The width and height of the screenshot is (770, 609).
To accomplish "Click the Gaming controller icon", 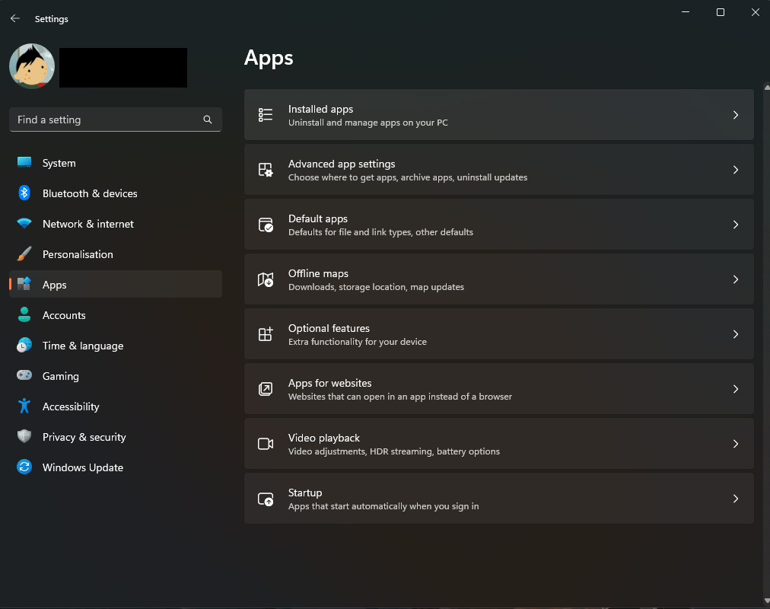I will tap(24, 376).
